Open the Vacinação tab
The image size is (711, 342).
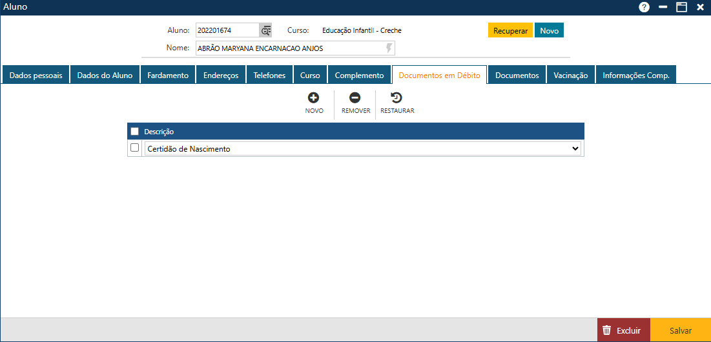[571, 75]
